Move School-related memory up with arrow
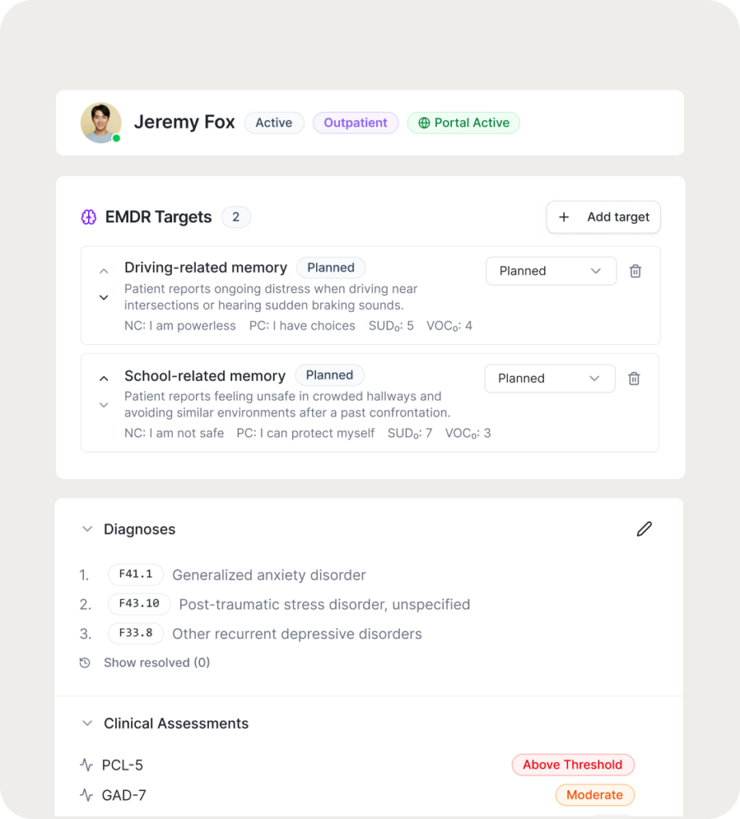 coord(104,378)
